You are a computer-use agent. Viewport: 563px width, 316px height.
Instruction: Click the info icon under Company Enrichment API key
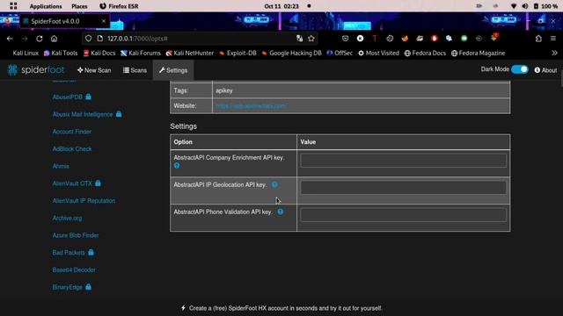click(x=177, y=166)
